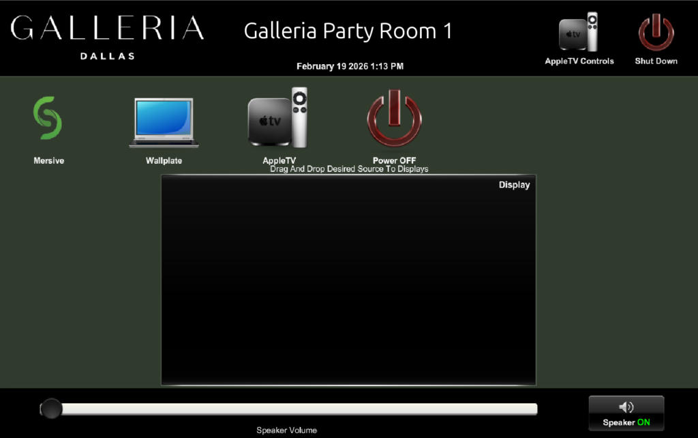Click the Display label in the panel

pos(514,185)
